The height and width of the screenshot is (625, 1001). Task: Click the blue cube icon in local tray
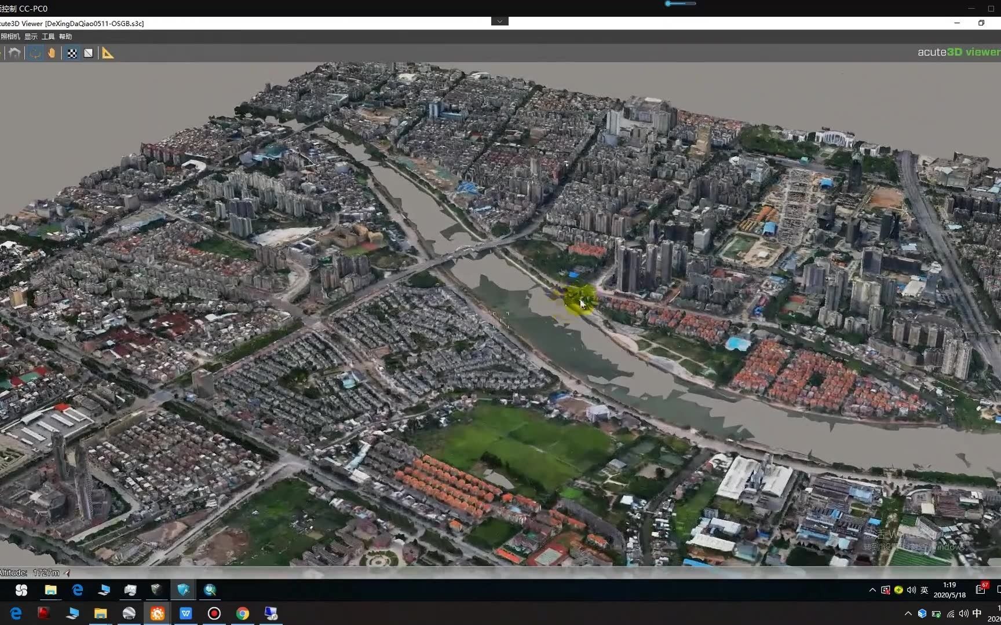tap(922, 614)
